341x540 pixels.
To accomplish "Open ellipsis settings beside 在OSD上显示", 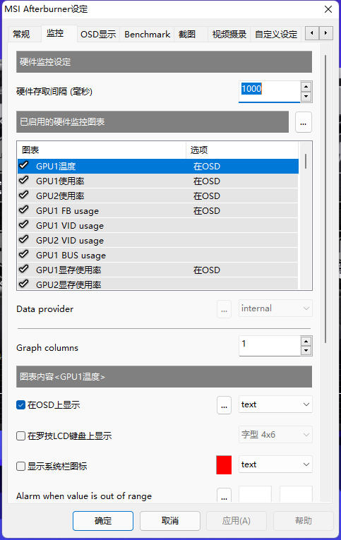I will 224,405.
